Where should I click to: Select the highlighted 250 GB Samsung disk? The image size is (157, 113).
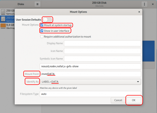pyautogui.click(x=7, y=19)
